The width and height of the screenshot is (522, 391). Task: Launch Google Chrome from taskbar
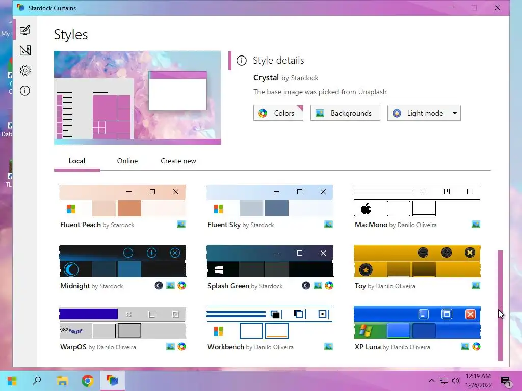pos(88,381)
